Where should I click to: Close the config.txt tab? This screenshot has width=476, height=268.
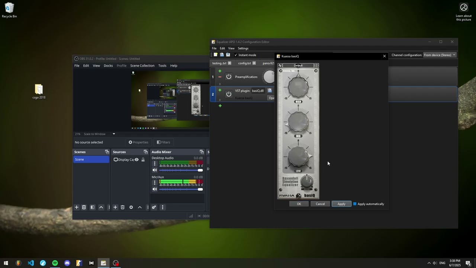tap(254, 63)
